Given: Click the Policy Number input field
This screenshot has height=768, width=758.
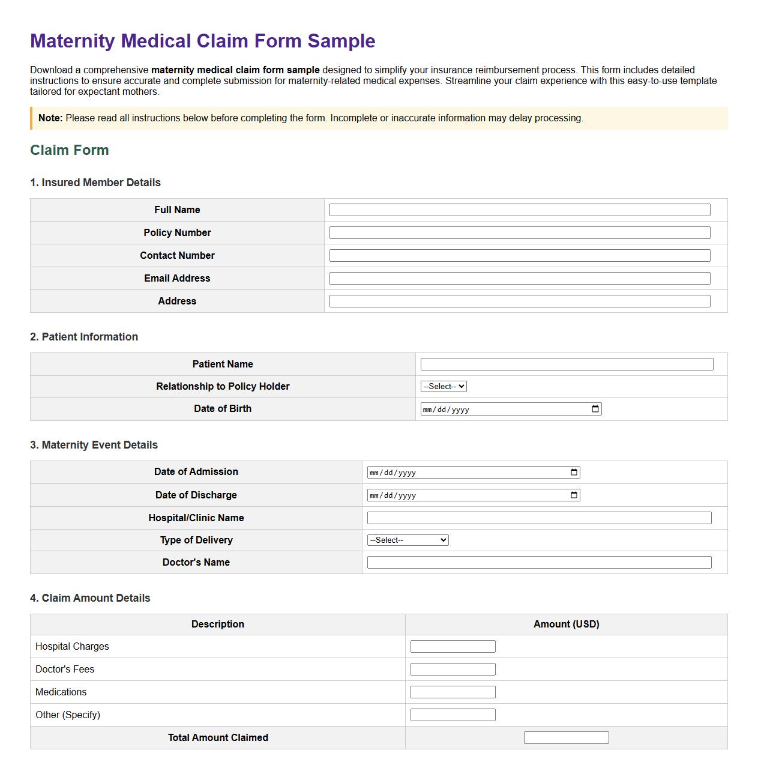Looking at the screenshot, I should 519,232.
